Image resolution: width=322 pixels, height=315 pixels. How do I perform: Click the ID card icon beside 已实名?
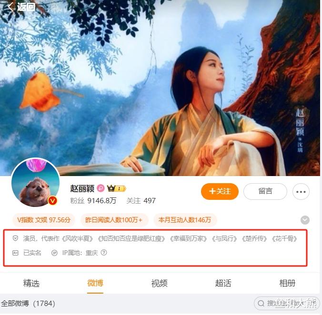tap(15, 253)
